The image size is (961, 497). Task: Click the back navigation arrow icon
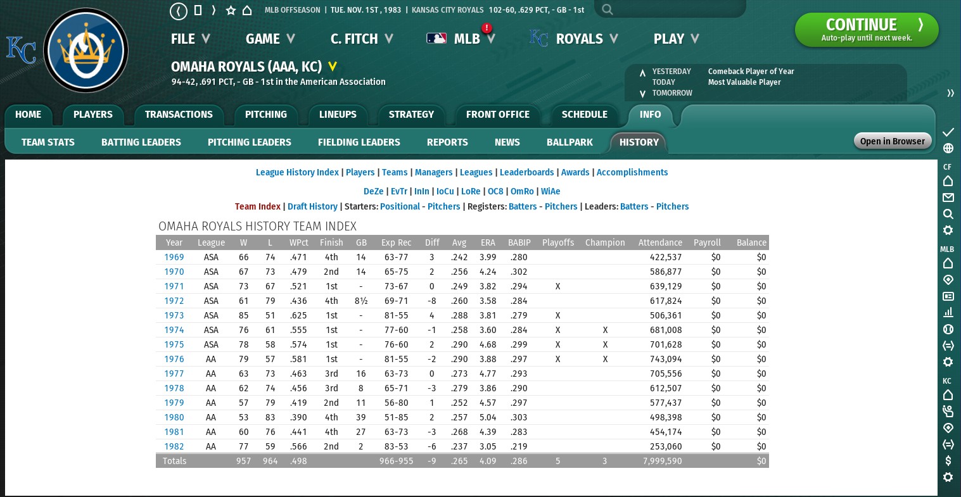click(179, 11)
